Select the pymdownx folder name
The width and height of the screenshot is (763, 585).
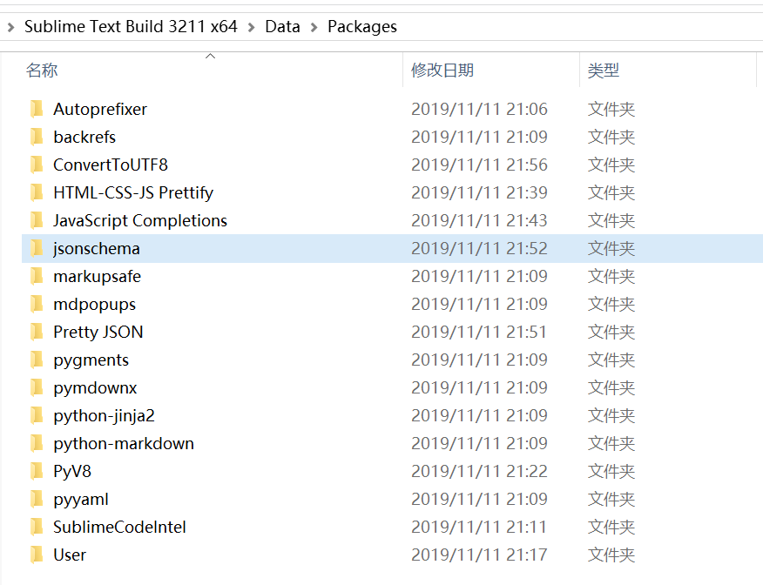coord(95,388)
